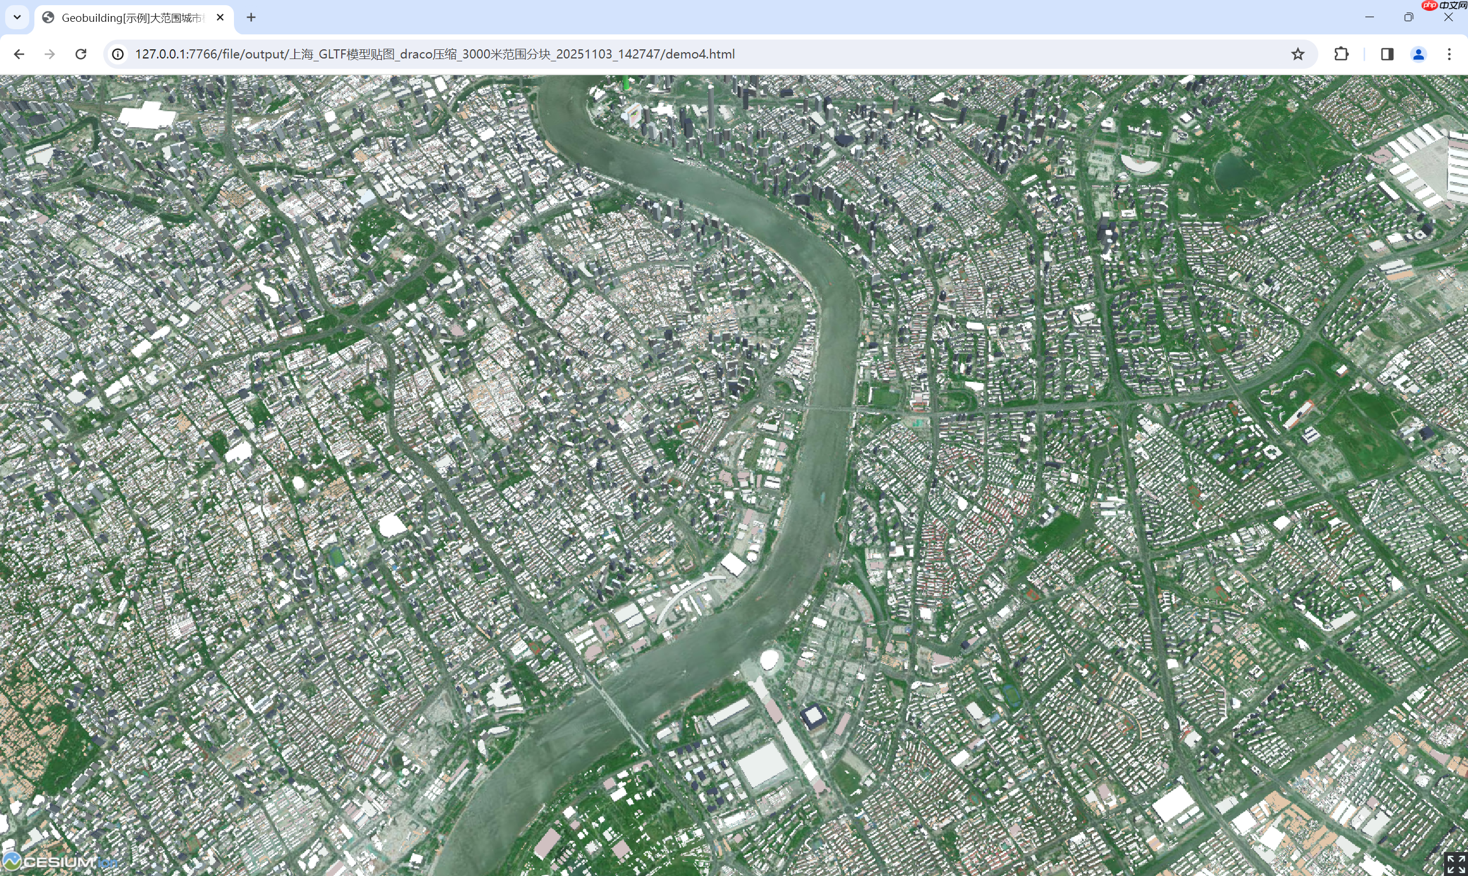The image size is (1468, 876).
Task: Click the address bar URL
Action: (x=435, y=54)
